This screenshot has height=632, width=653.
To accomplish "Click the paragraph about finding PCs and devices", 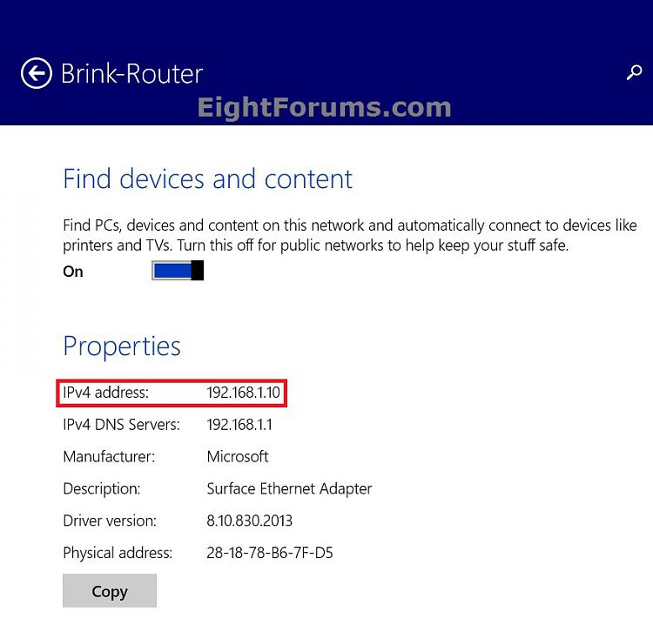I will click(x=350, y=235).
